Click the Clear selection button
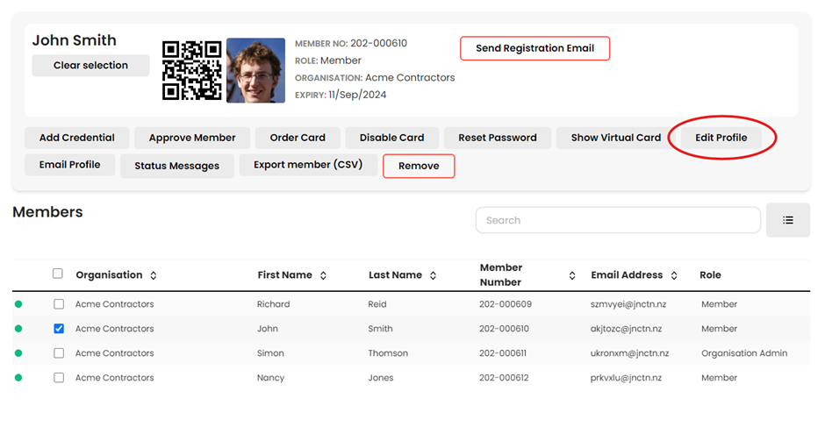The height and width of the screenshot is (434, 825). pyautogui.click(x=90, y=66)
